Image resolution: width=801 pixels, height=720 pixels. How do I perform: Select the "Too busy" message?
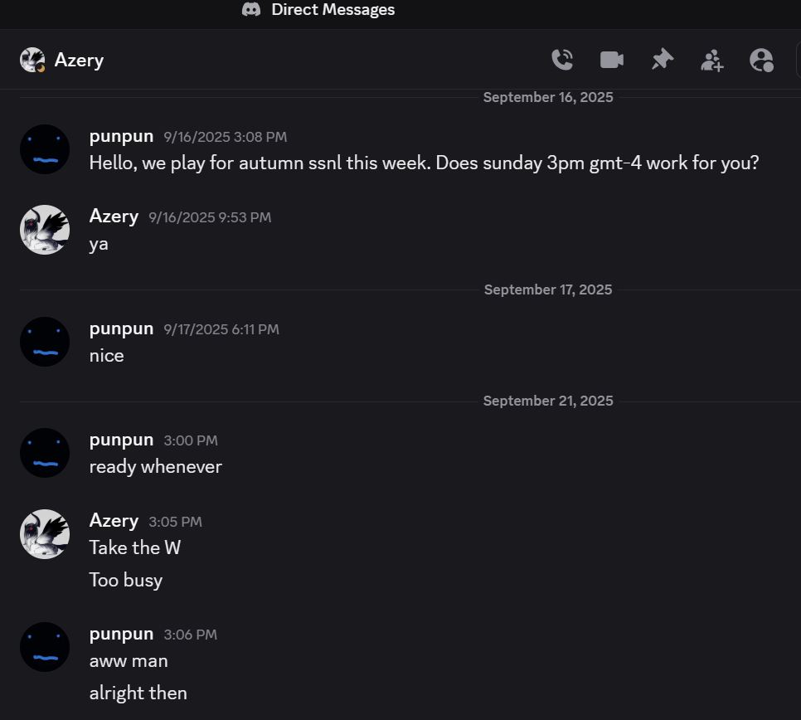pyautogui.click(x=126, y=580)
